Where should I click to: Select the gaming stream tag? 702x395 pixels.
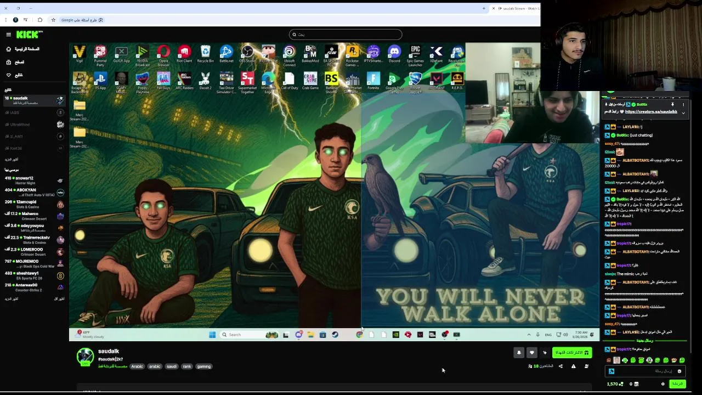[x=204, y=366]
